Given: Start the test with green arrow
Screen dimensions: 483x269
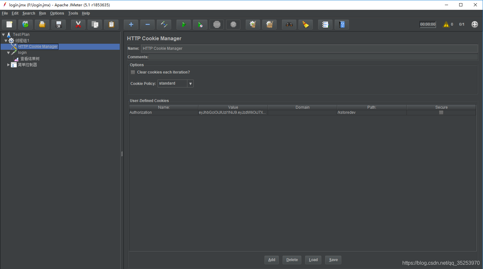Looking at the screenshot, I should click(184, 24).
